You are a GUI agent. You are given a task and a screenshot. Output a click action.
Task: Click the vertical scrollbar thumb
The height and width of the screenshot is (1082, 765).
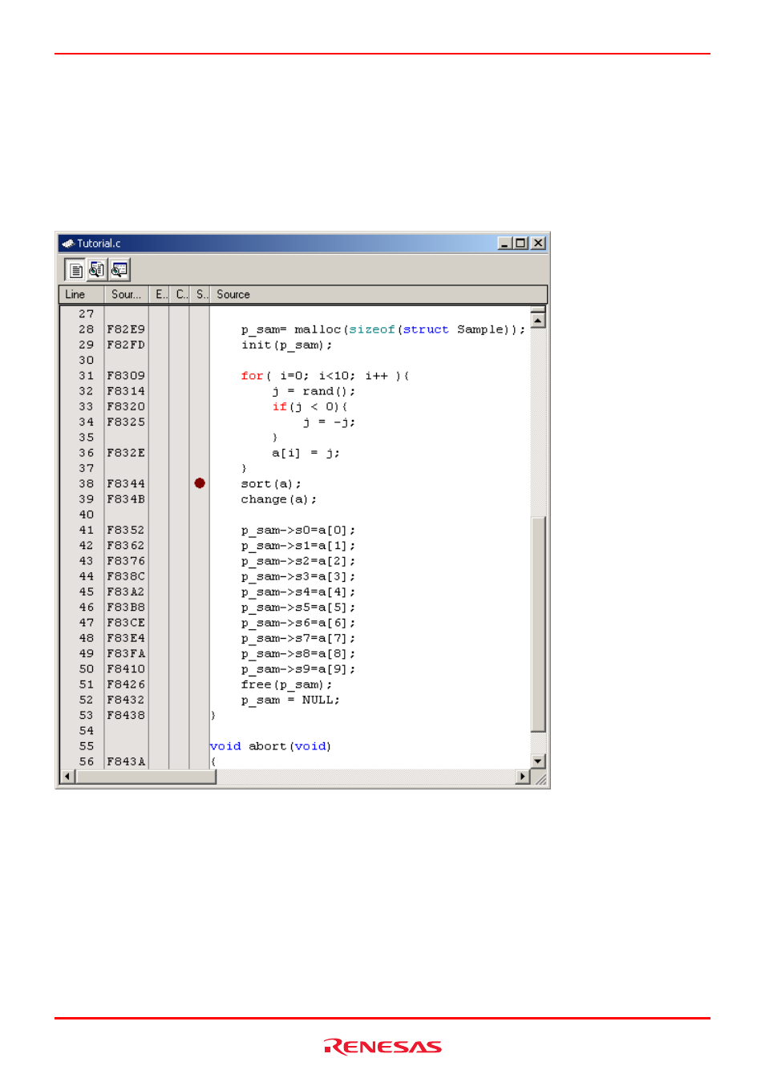tap(538, 624)
